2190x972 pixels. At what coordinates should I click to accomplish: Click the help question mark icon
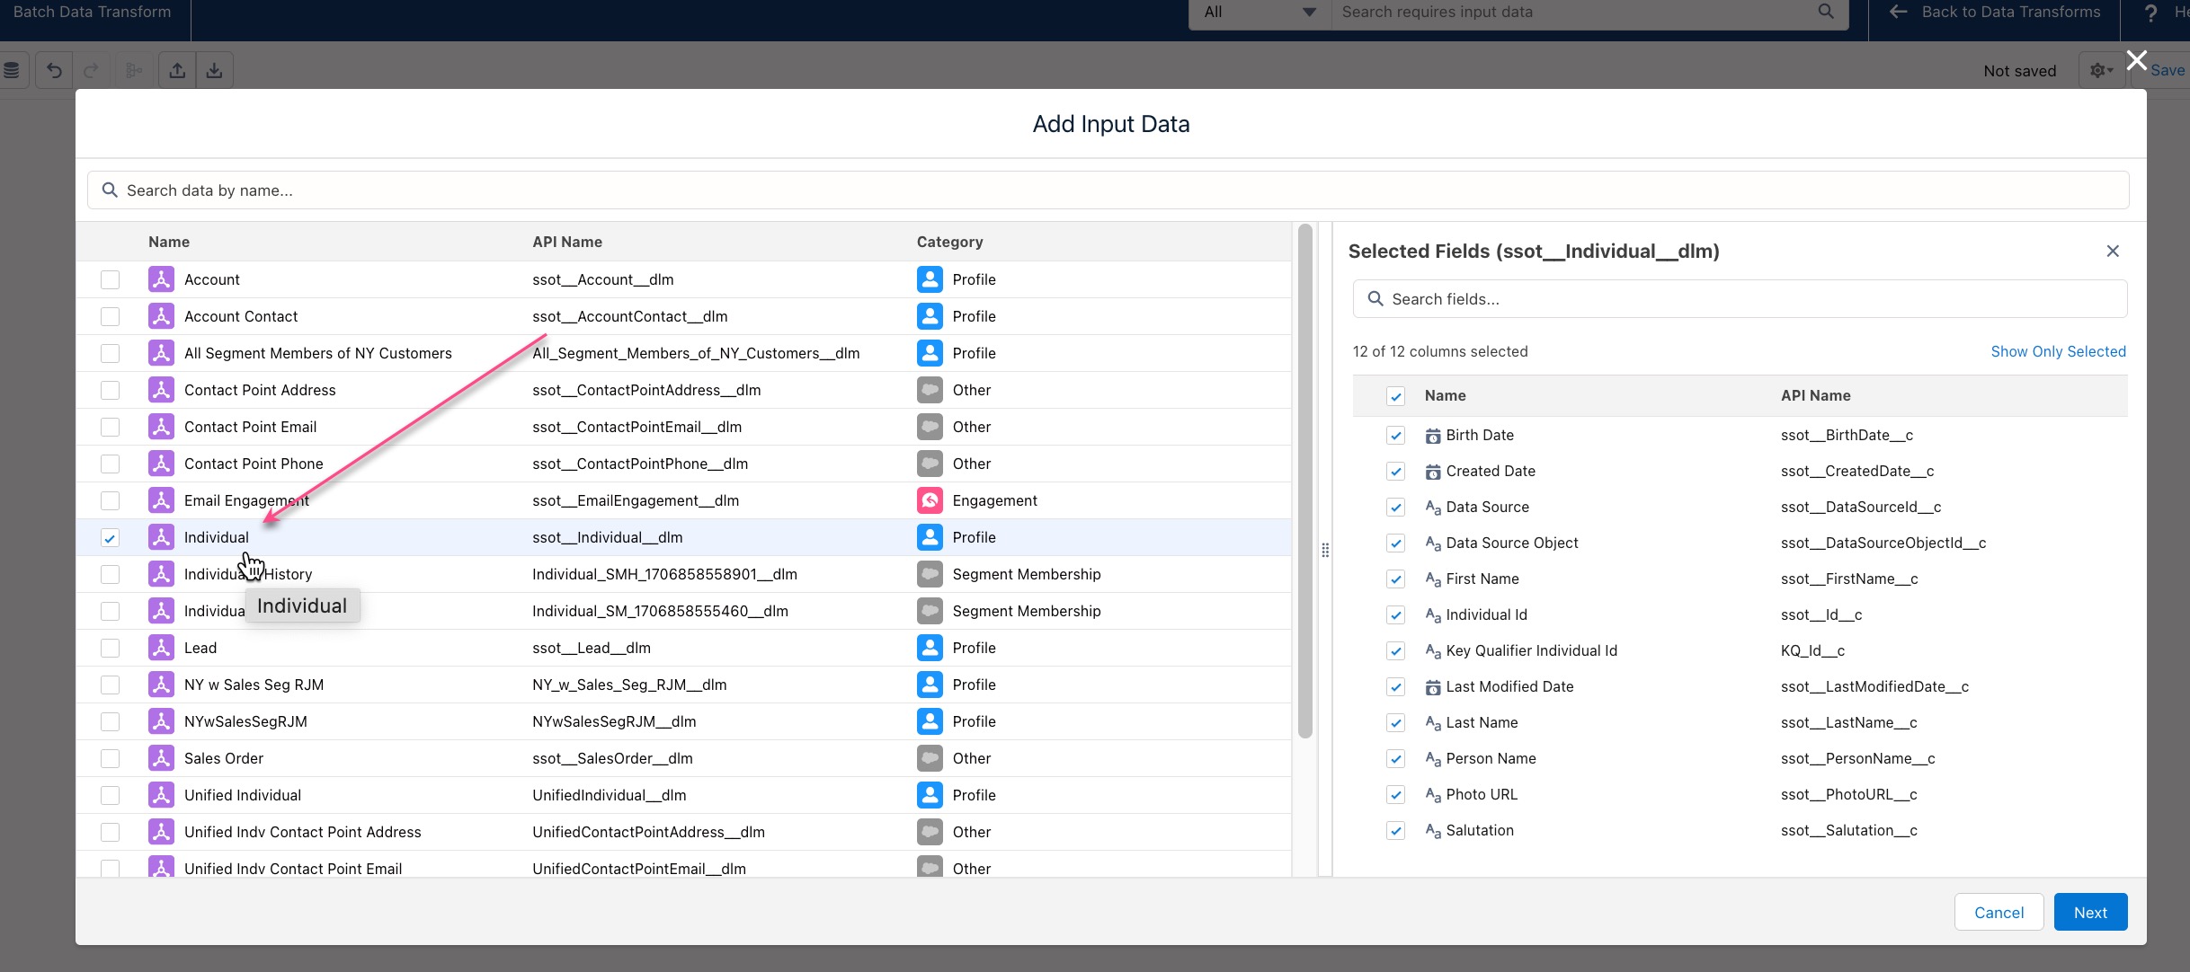[x=2150, y=13]
